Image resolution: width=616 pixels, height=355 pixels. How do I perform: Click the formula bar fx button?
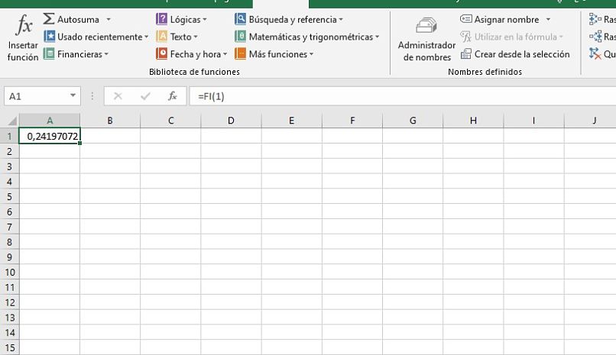[173, 96]
